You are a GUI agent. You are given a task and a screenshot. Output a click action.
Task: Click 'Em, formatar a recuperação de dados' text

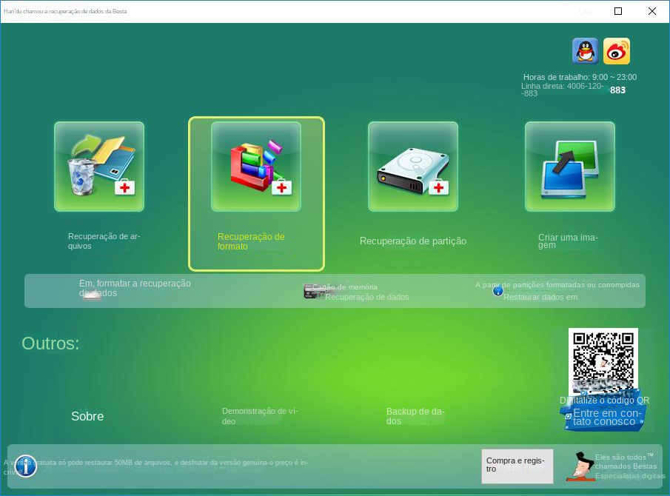(135, 288)
